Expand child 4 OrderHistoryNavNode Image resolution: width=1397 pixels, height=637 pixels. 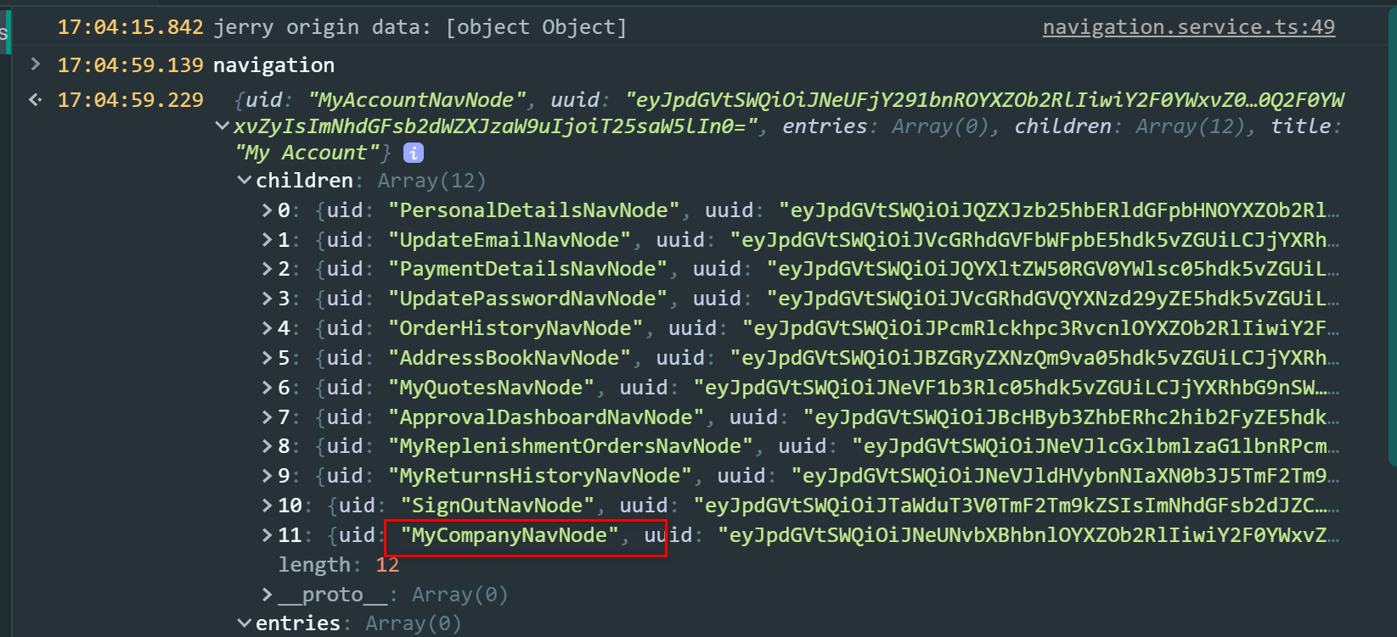tap(268, 328)
